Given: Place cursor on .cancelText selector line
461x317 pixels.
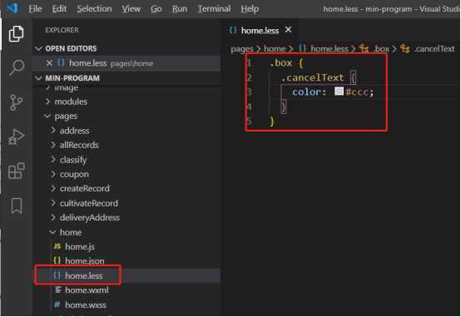Looking at the screenshot, I should pyautogui.click(x=312, y=77).
